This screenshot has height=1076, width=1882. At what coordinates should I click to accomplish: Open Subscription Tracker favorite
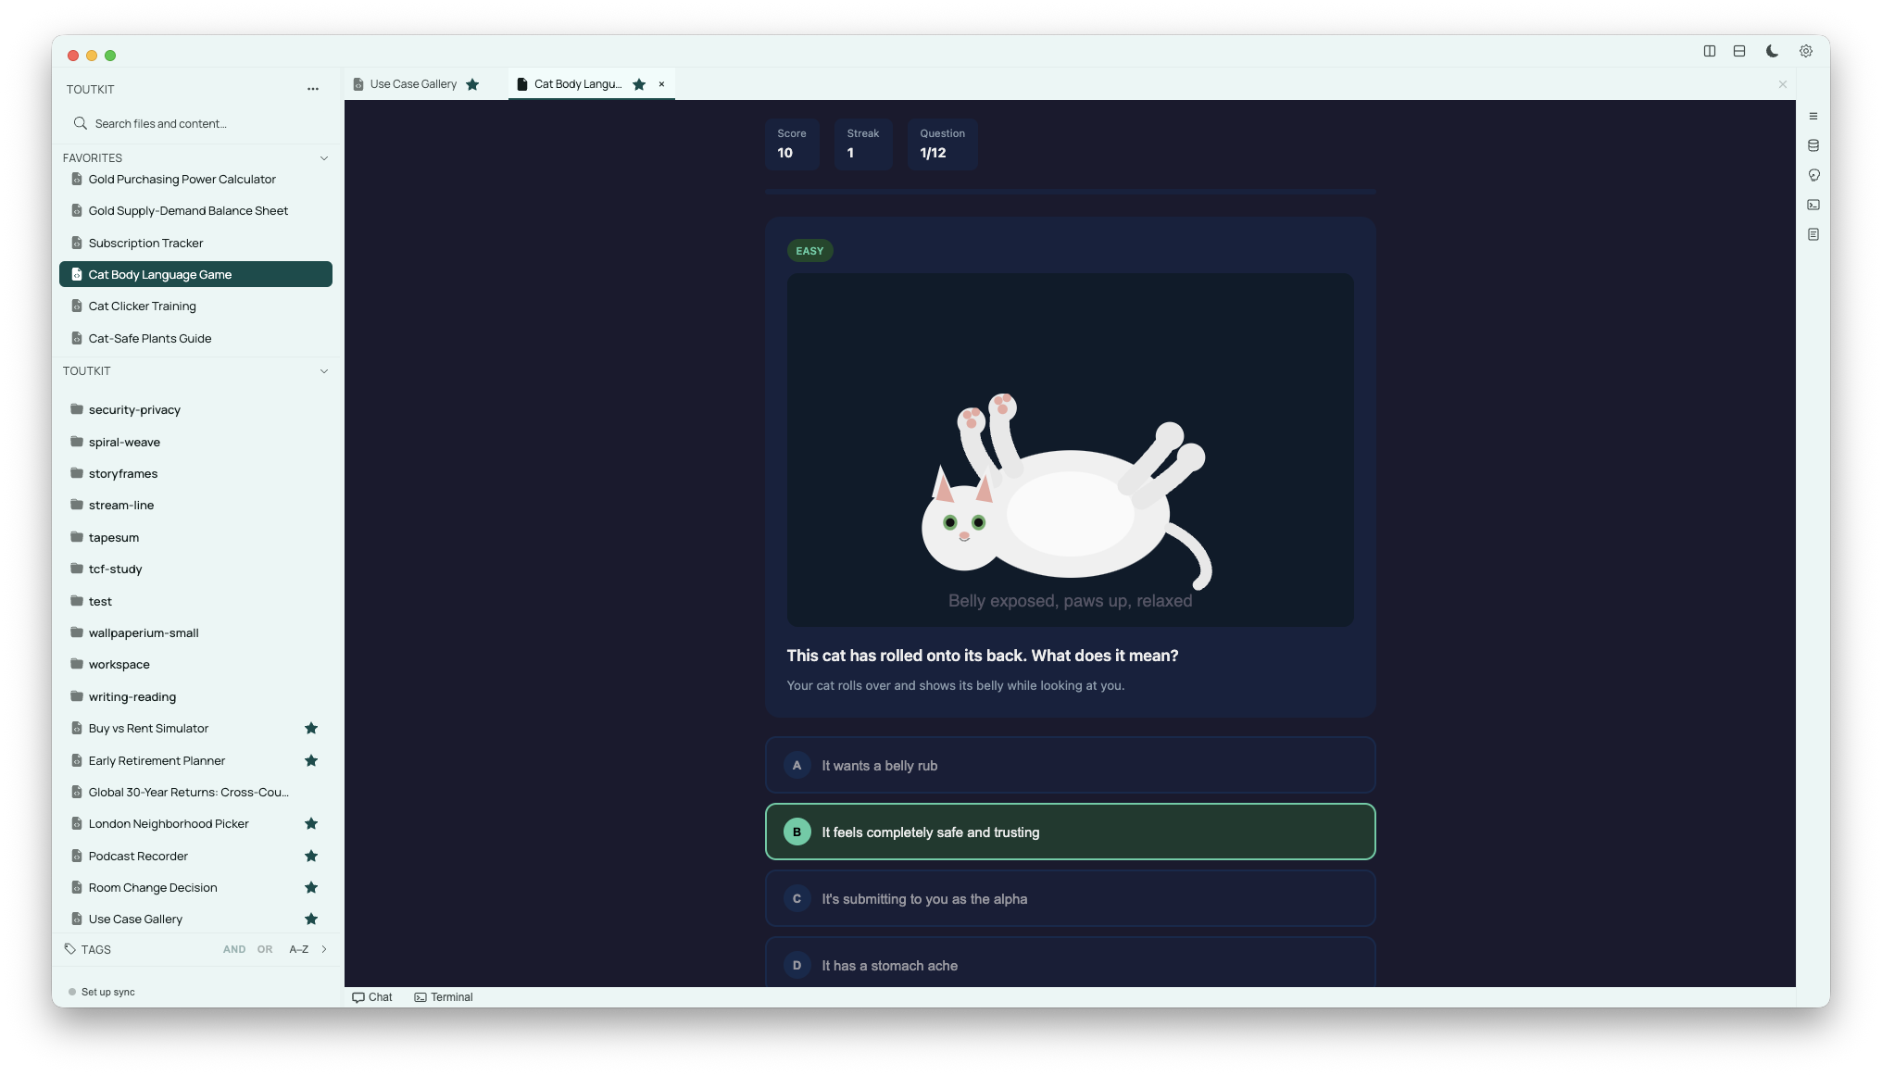point(195,244)
